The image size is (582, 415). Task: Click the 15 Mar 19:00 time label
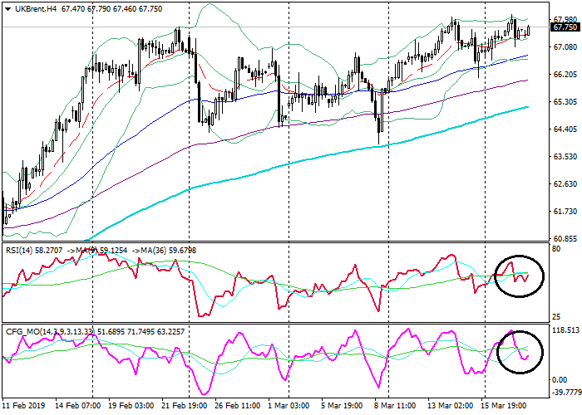pos(506,407)
